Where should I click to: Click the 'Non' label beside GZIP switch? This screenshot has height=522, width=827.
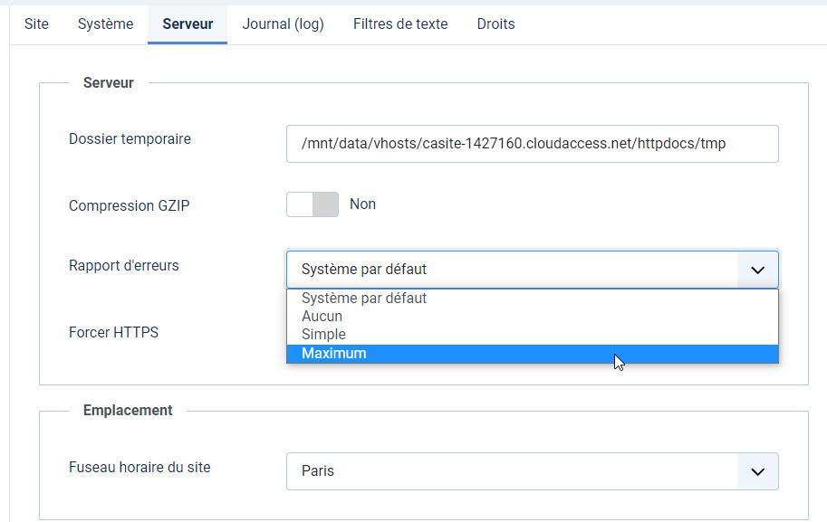coord(362,204)
